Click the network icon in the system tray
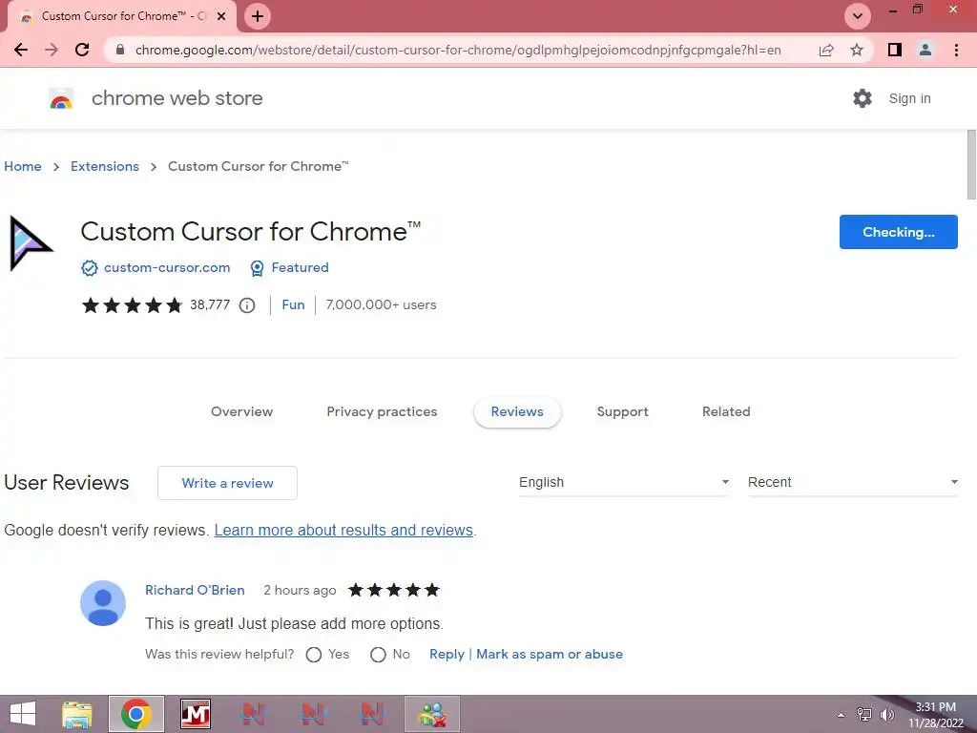The height and width of the screenshot is (733, 977). [x=864, y=715]
